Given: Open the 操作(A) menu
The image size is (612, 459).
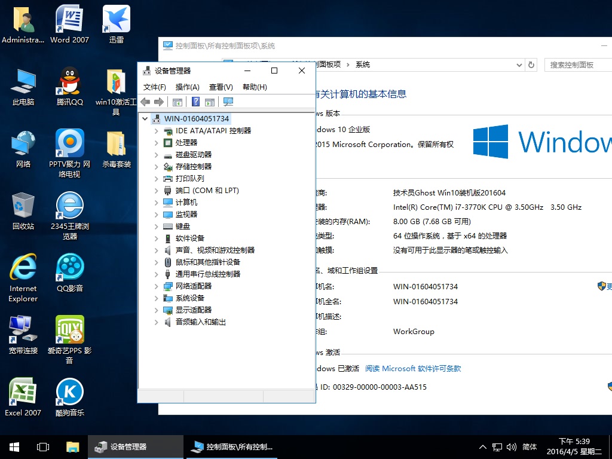Looking at the screenshot, I should 187,87.
